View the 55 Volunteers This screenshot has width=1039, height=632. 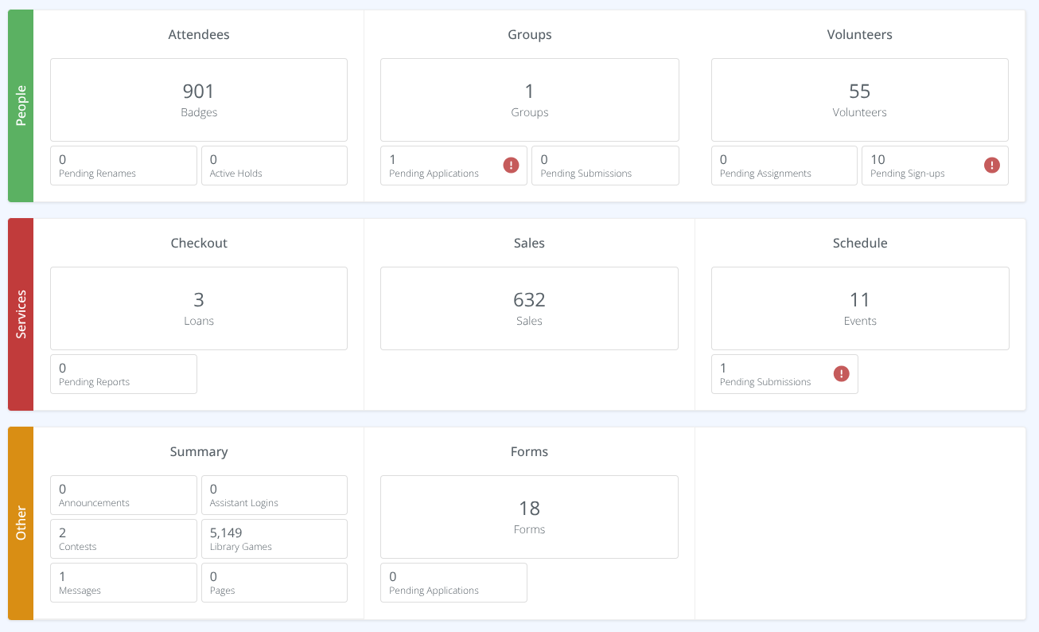[859, 99]
